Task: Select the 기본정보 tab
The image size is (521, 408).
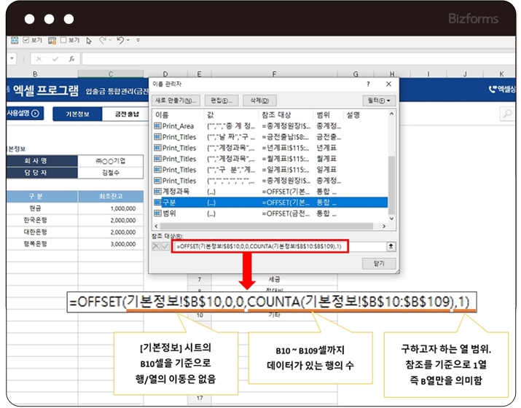Action: [77, 114]
